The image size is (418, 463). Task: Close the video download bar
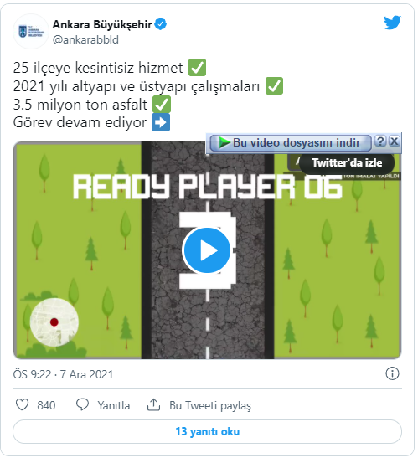(395, 141)
